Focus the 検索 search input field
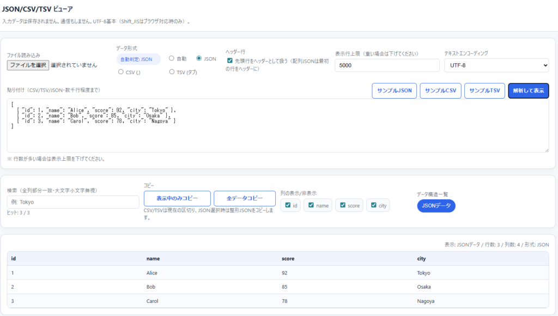The width and height of the screenshot is (558, 316). click(x=73, y=202)
